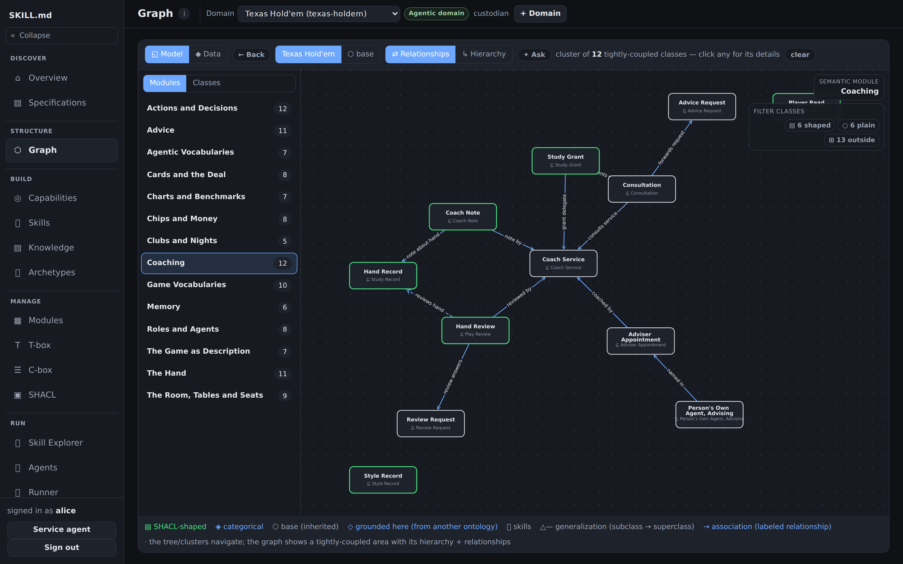Switch graph to Hierarchy mode
903x564 pixels.
point(484,54)
